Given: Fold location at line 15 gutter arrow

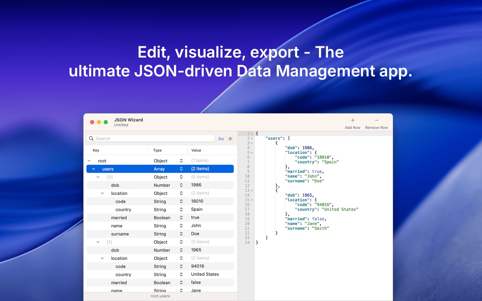Looking at the screenshot, I should 252,200.
